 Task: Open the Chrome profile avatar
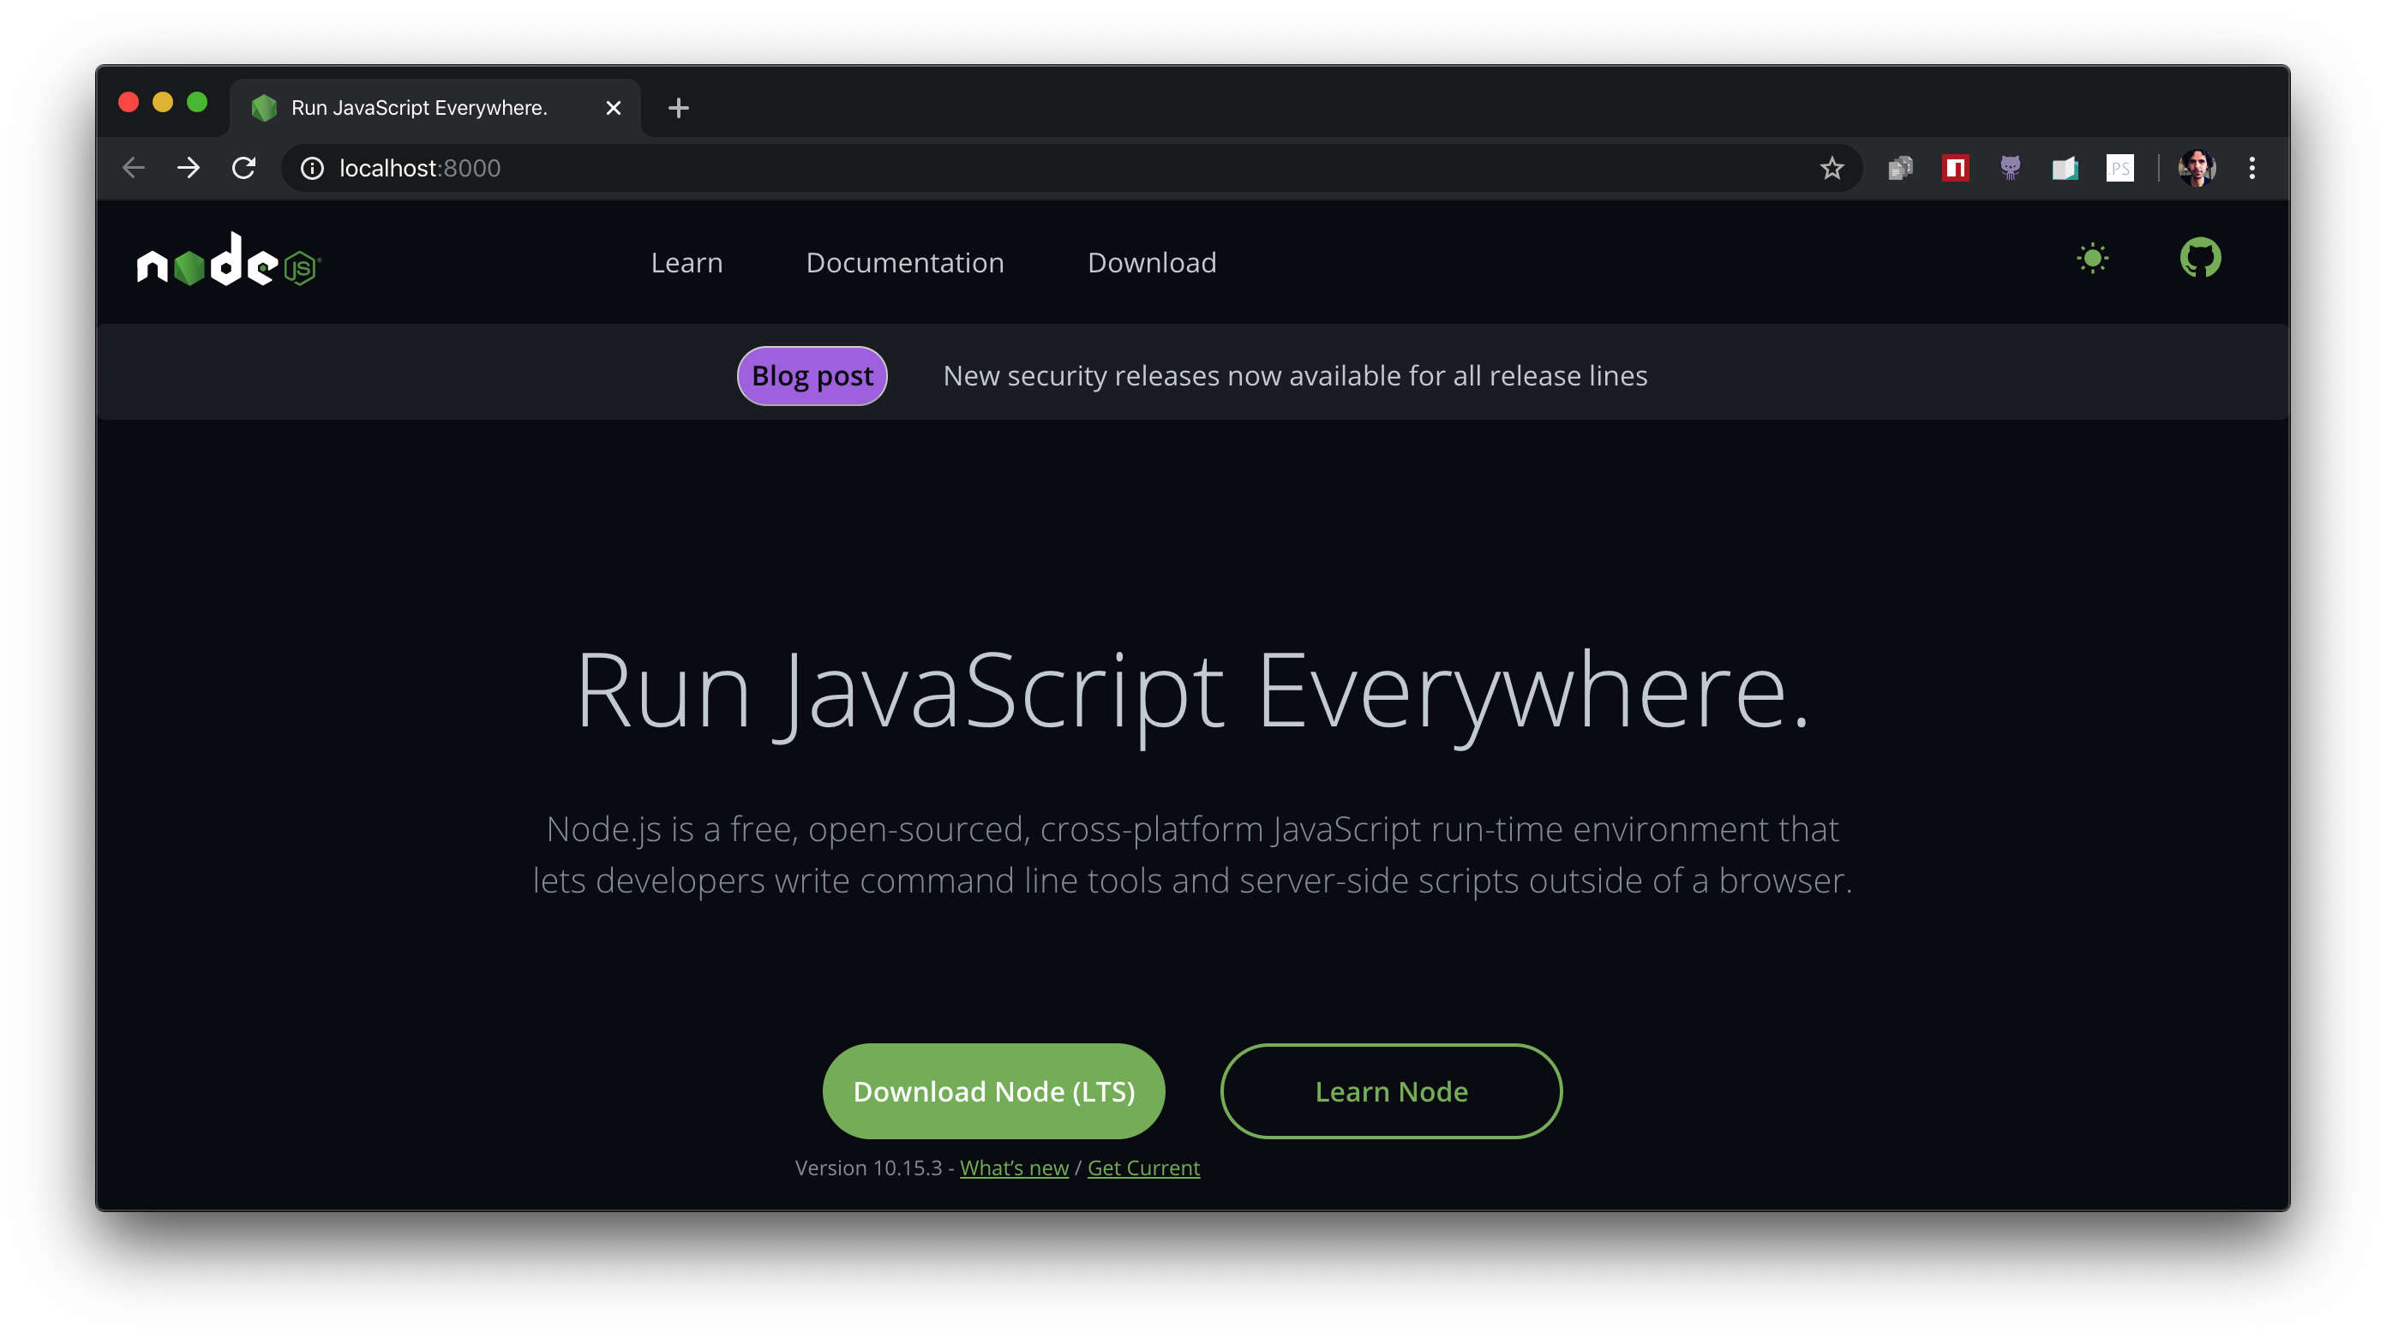2197,168
